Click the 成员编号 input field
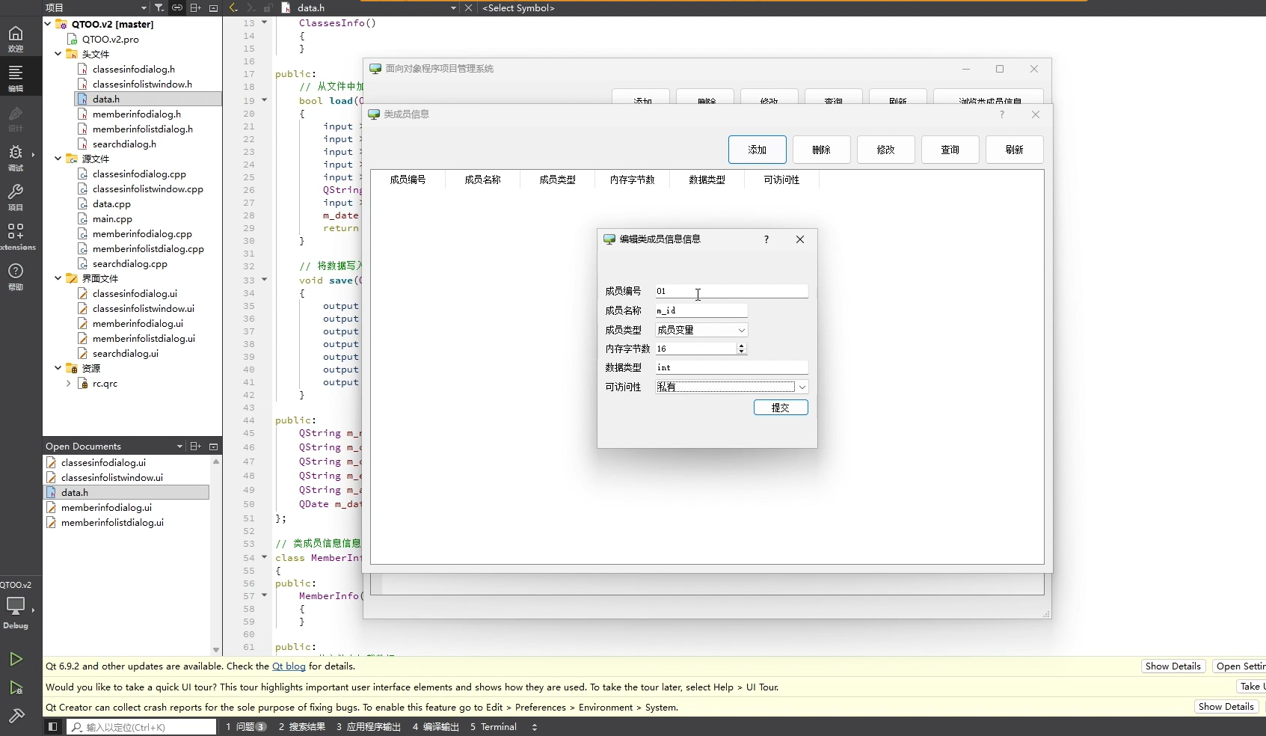Viewport: 1266px width, 736px height. coord(731,291)
